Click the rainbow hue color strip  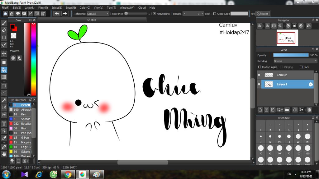34,59
